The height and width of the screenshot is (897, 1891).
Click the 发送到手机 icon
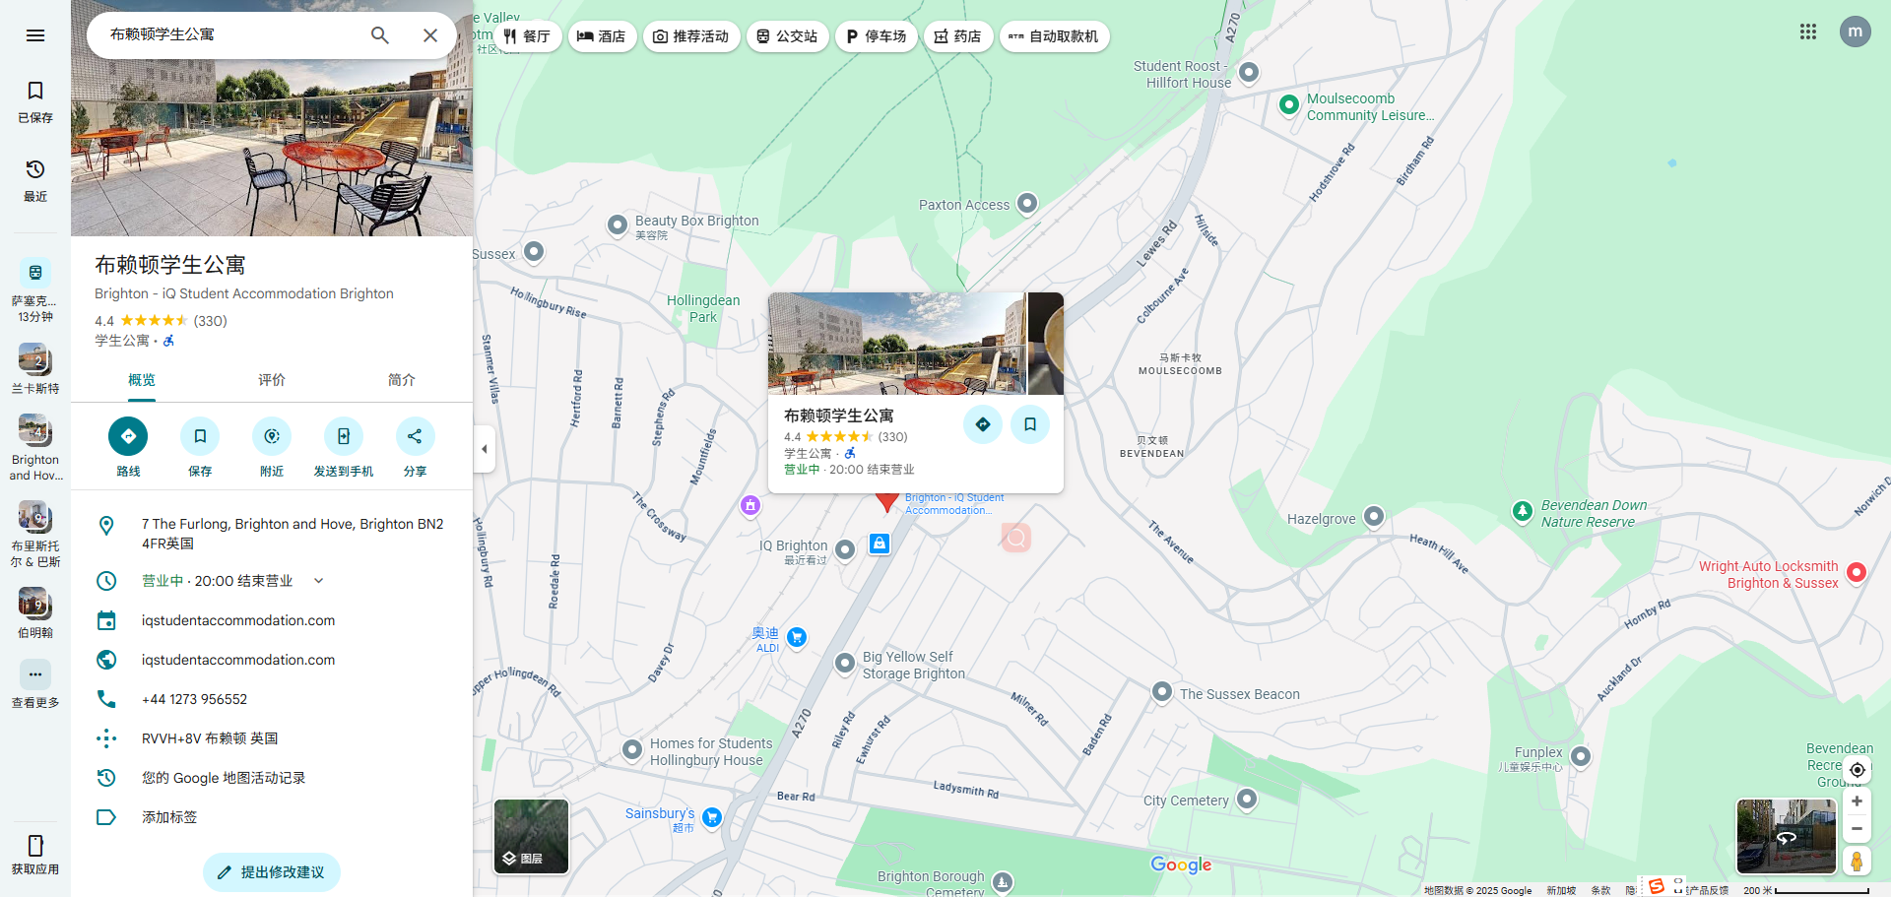click(343, 436)
